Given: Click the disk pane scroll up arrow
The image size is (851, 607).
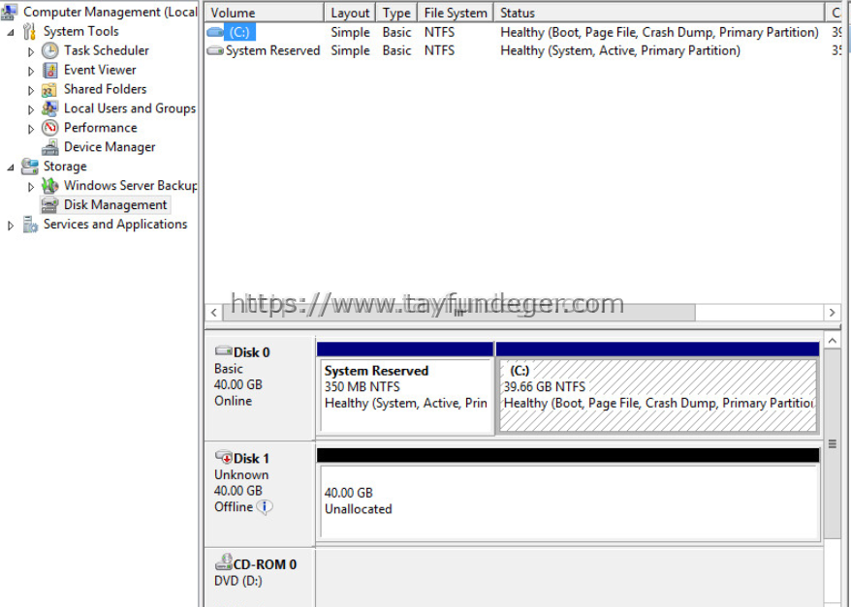Looking at the screenshot, I should (832, 341).
